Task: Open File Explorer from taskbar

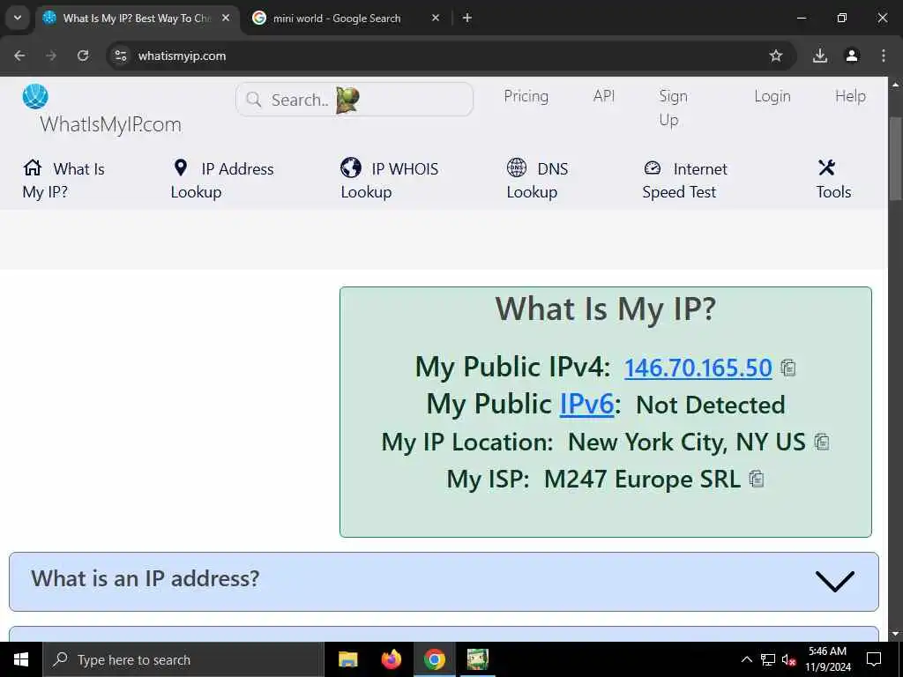Action: (x=347, y=659)
